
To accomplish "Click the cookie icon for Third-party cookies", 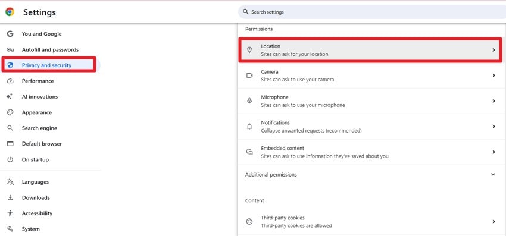I will [x=249, y=222].
